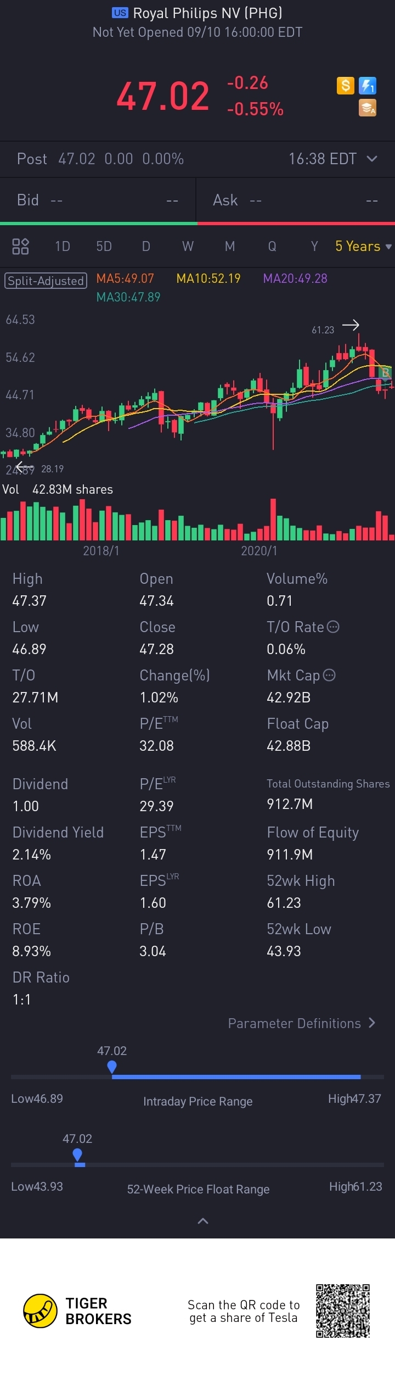Tap the Bid quote panel
This screenshot has width=395, height=1384.
point(98,200)
